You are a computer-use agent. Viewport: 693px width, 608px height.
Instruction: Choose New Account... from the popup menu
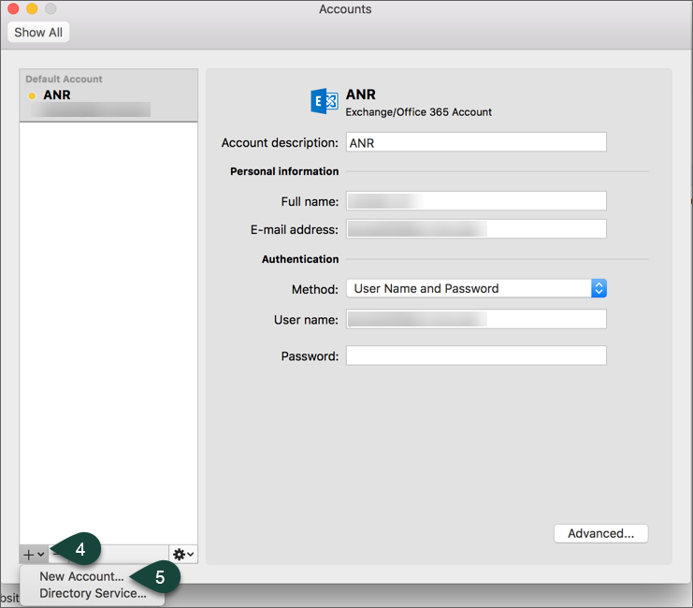81,577
